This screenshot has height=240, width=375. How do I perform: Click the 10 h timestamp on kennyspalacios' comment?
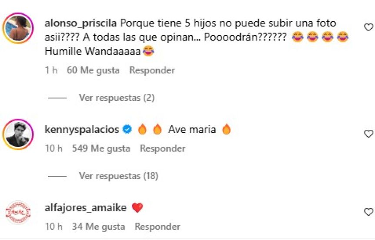tap(54, 148)
